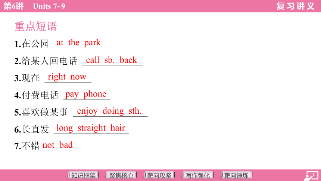Screen dimensions: 321x181
Task: Click the 复习讲义 header label
Action: coord(295,6)
